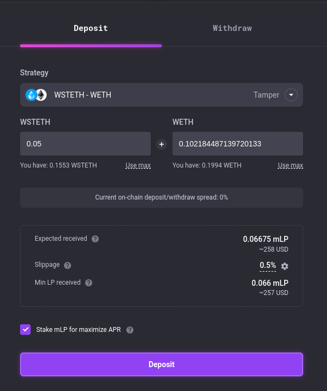
Task: Expand the Strategy dropdown arrow
Action: tap(291, 95)
